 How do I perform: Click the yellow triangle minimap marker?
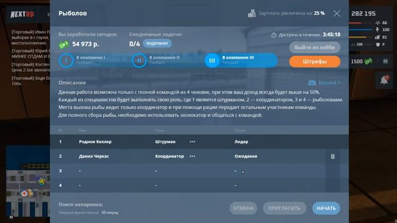click(42, 181)
